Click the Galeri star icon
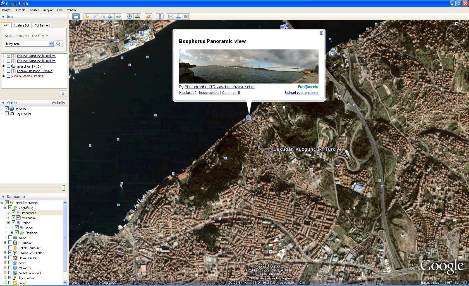The image size is (469, 286). pos(15,263)
